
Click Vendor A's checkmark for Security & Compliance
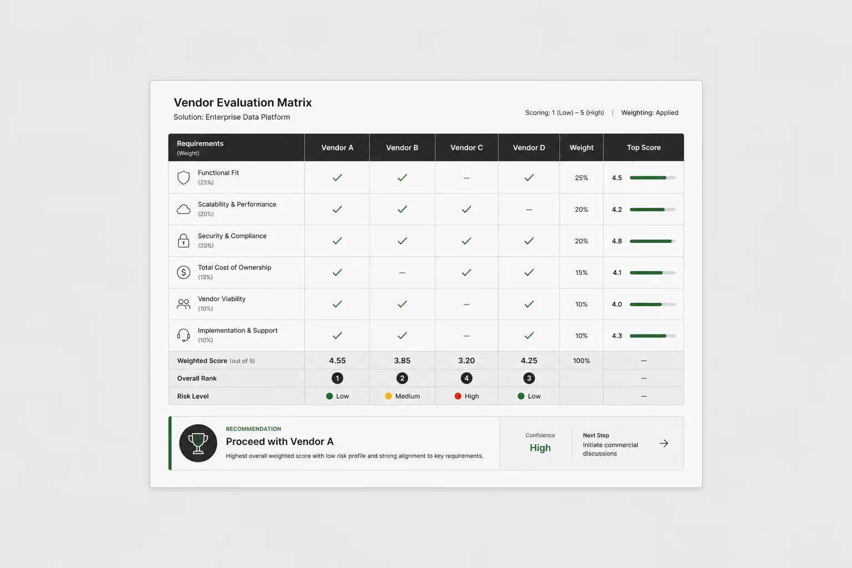point(337,241)
